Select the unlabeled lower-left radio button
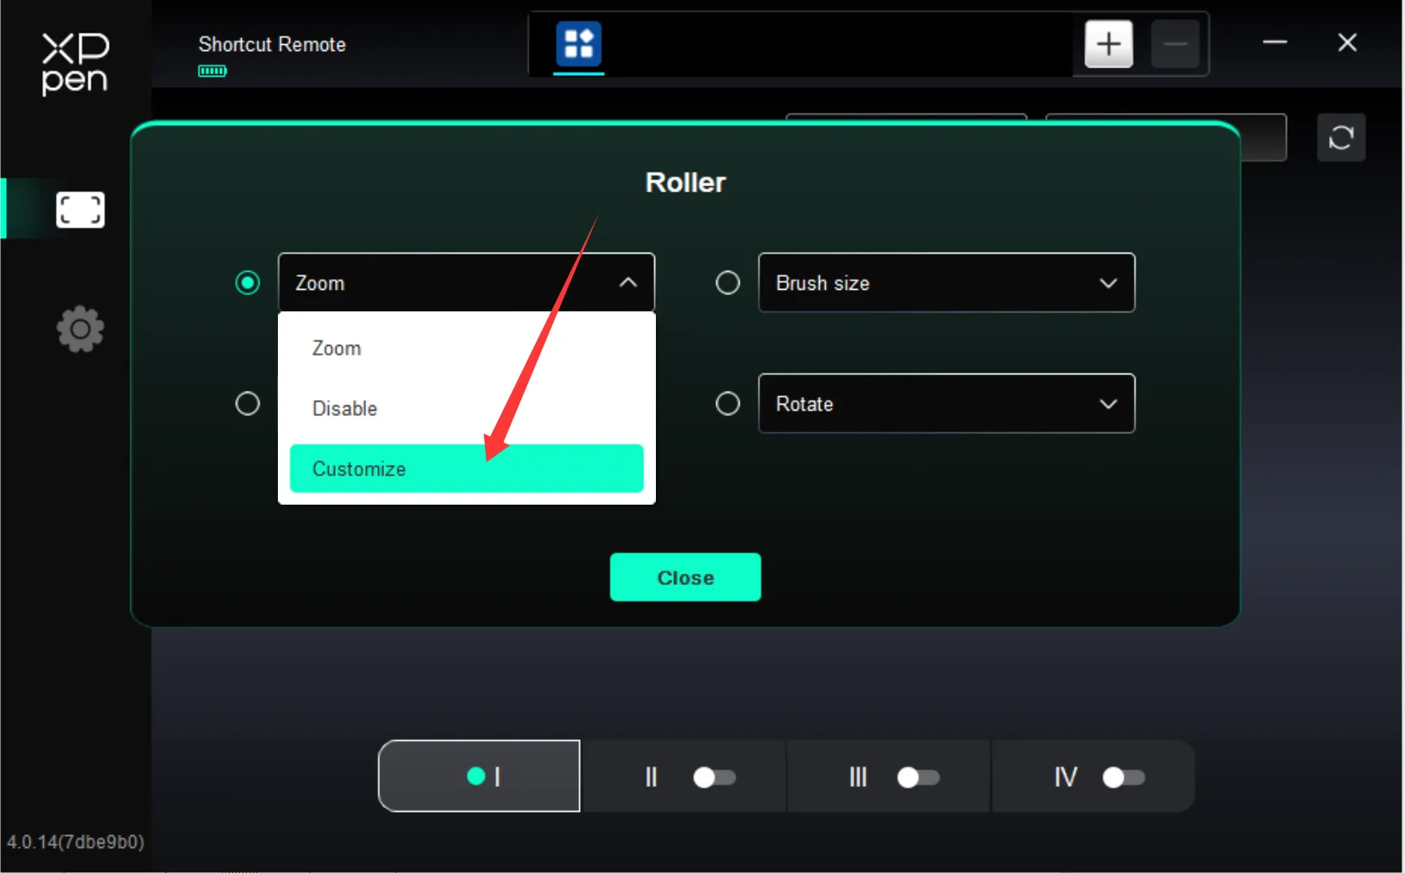The image size is (1405, 873). [x=248, y=404]
